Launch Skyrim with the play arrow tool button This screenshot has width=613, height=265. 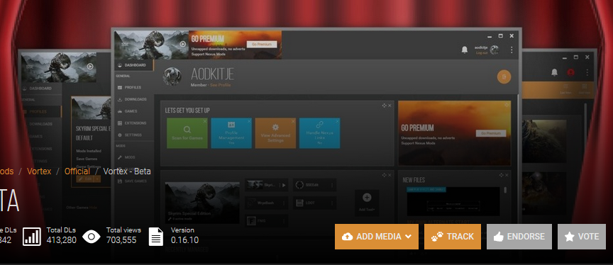(x=284, y=185)
